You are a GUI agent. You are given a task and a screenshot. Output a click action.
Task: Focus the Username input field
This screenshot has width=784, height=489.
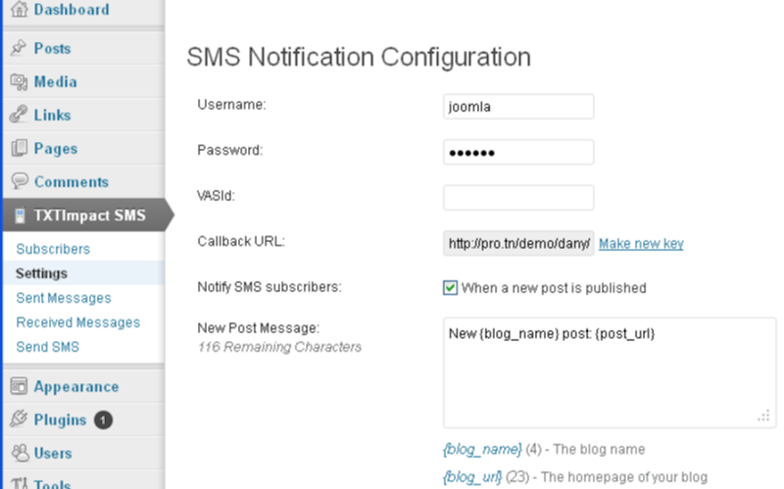pyautogui.click(x=518, y=107)
